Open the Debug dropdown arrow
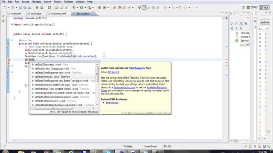 point(78,8)
